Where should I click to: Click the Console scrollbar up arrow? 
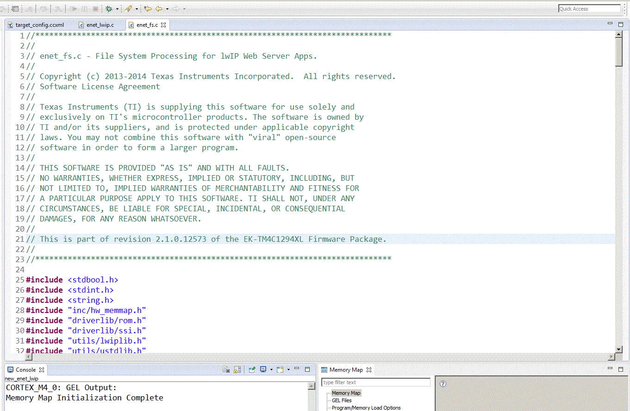(x=312, y=386)
